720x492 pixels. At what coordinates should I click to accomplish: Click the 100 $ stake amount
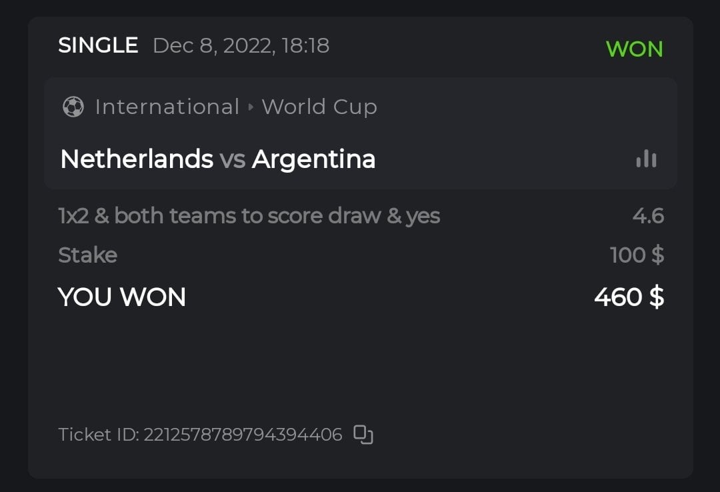pyautogui.click(x=637, y=255)
